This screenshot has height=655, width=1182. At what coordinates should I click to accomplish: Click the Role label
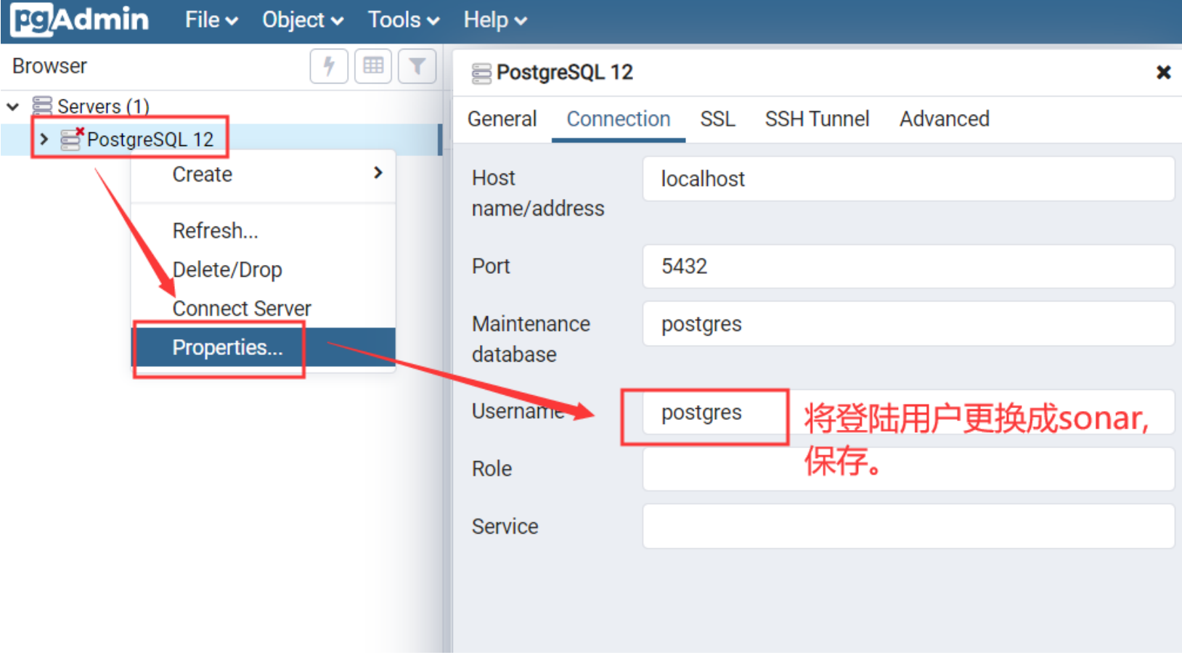click(x=492, y=469)
